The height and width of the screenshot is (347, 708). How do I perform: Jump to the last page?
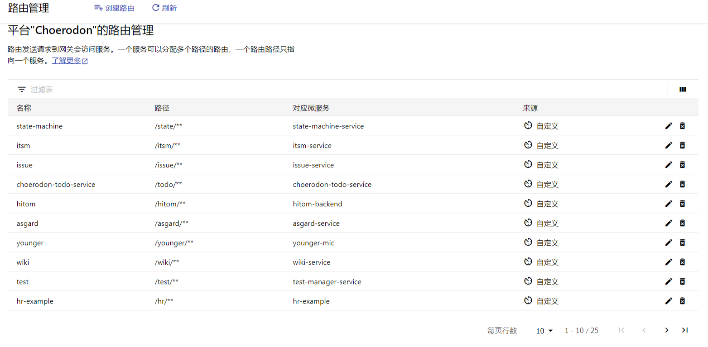click(x=685, y=330)
